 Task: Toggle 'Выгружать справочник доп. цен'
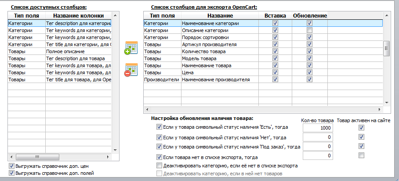coord(11,166)
